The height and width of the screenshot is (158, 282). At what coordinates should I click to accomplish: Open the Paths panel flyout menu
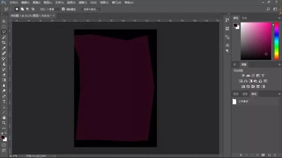point(279,94)
